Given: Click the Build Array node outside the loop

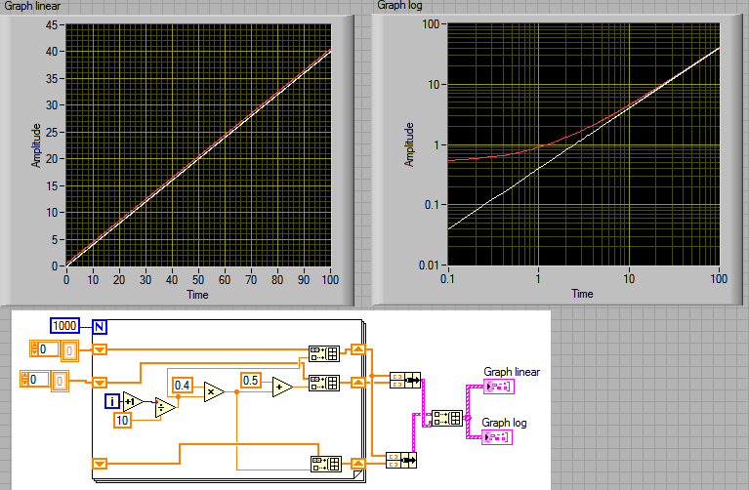Looking at the screenshot, I should (x=447, y=419).
